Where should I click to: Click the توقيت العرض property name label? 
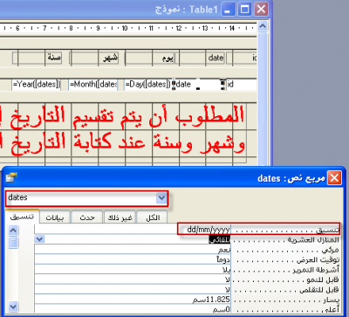pos(318,259)
